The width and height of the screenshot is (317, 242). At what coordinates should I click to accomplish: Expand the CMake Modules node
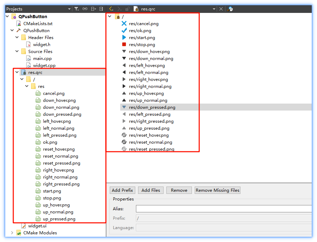tap(12, 233)
